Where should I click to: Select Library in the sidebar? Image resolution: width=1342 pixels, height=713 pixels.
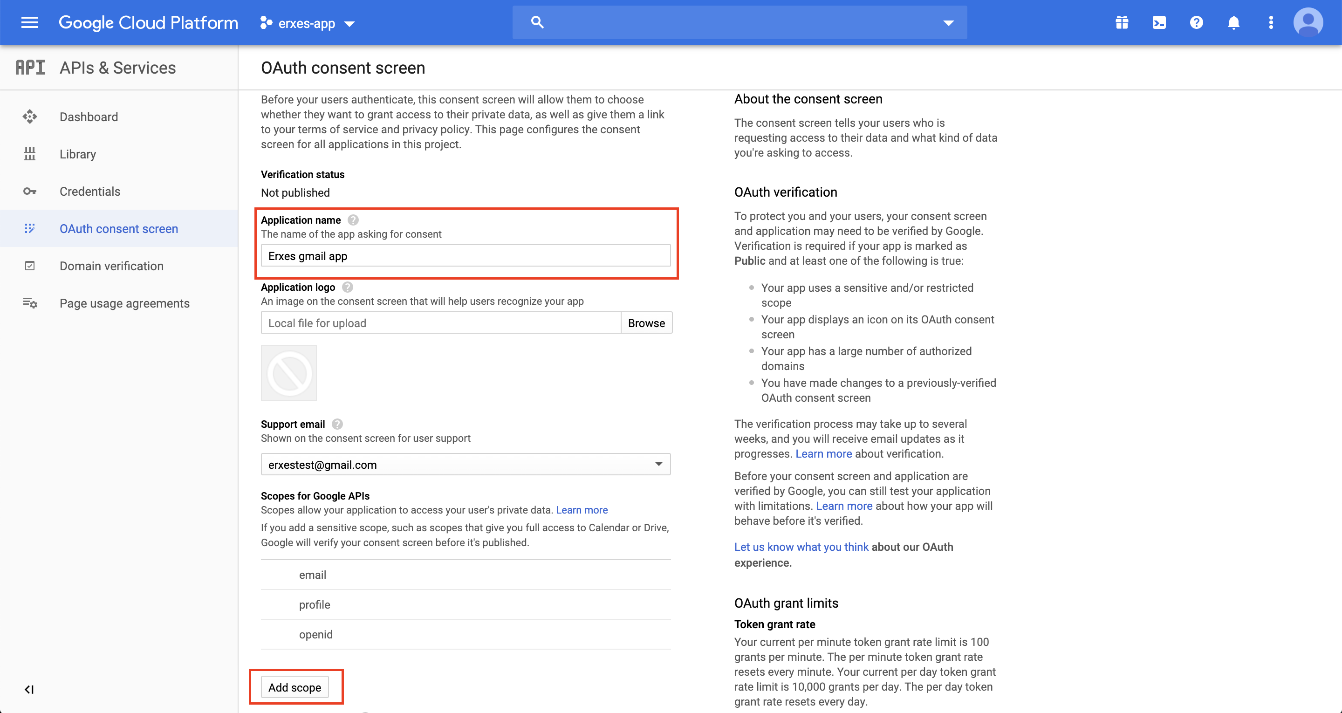click(x=78, y=154)
